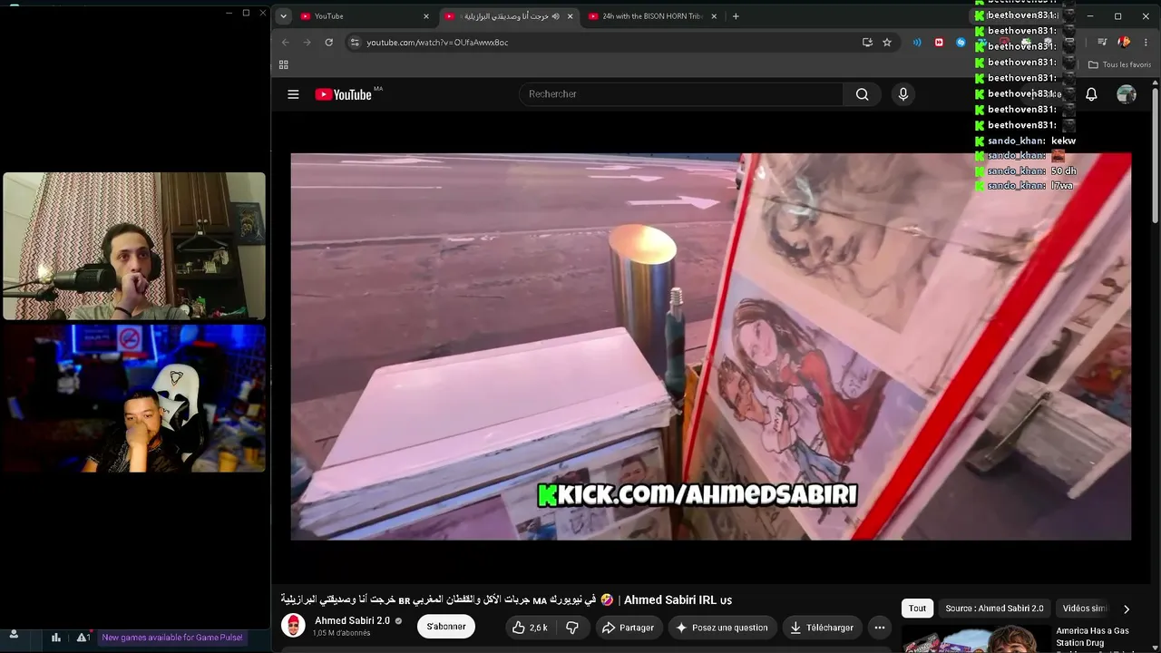Click 'New games available for Game Pulse!' notice
Image resolution: width=1161 pixels, height=653 pixels.
(x=172, y=638)
